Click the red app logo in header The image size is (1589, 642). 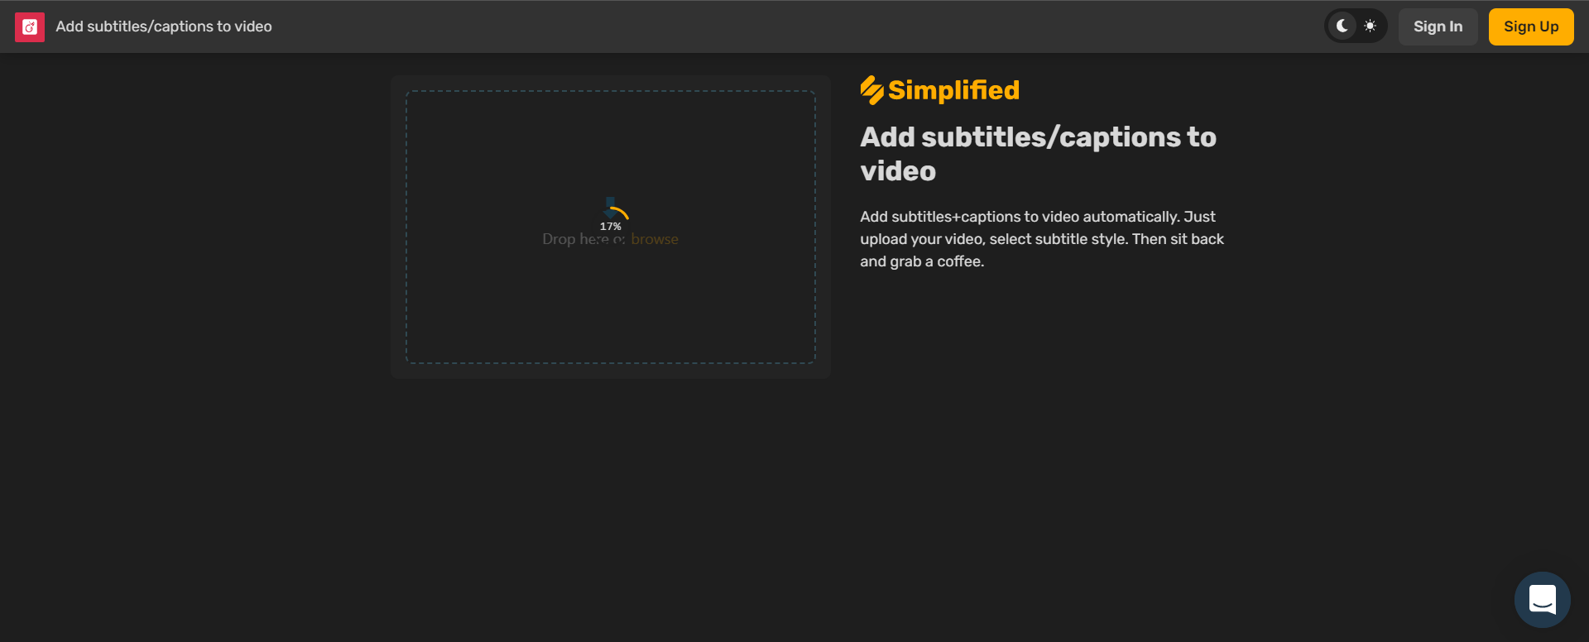click(x=30, y=26)
